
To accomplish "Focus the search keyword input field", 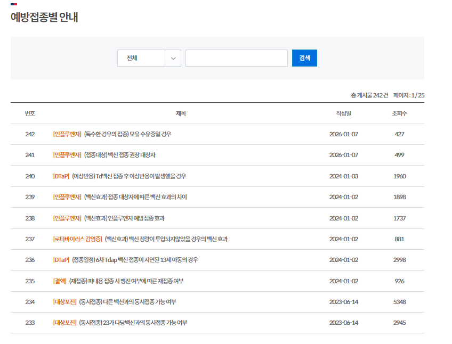I will coord(236,58).
